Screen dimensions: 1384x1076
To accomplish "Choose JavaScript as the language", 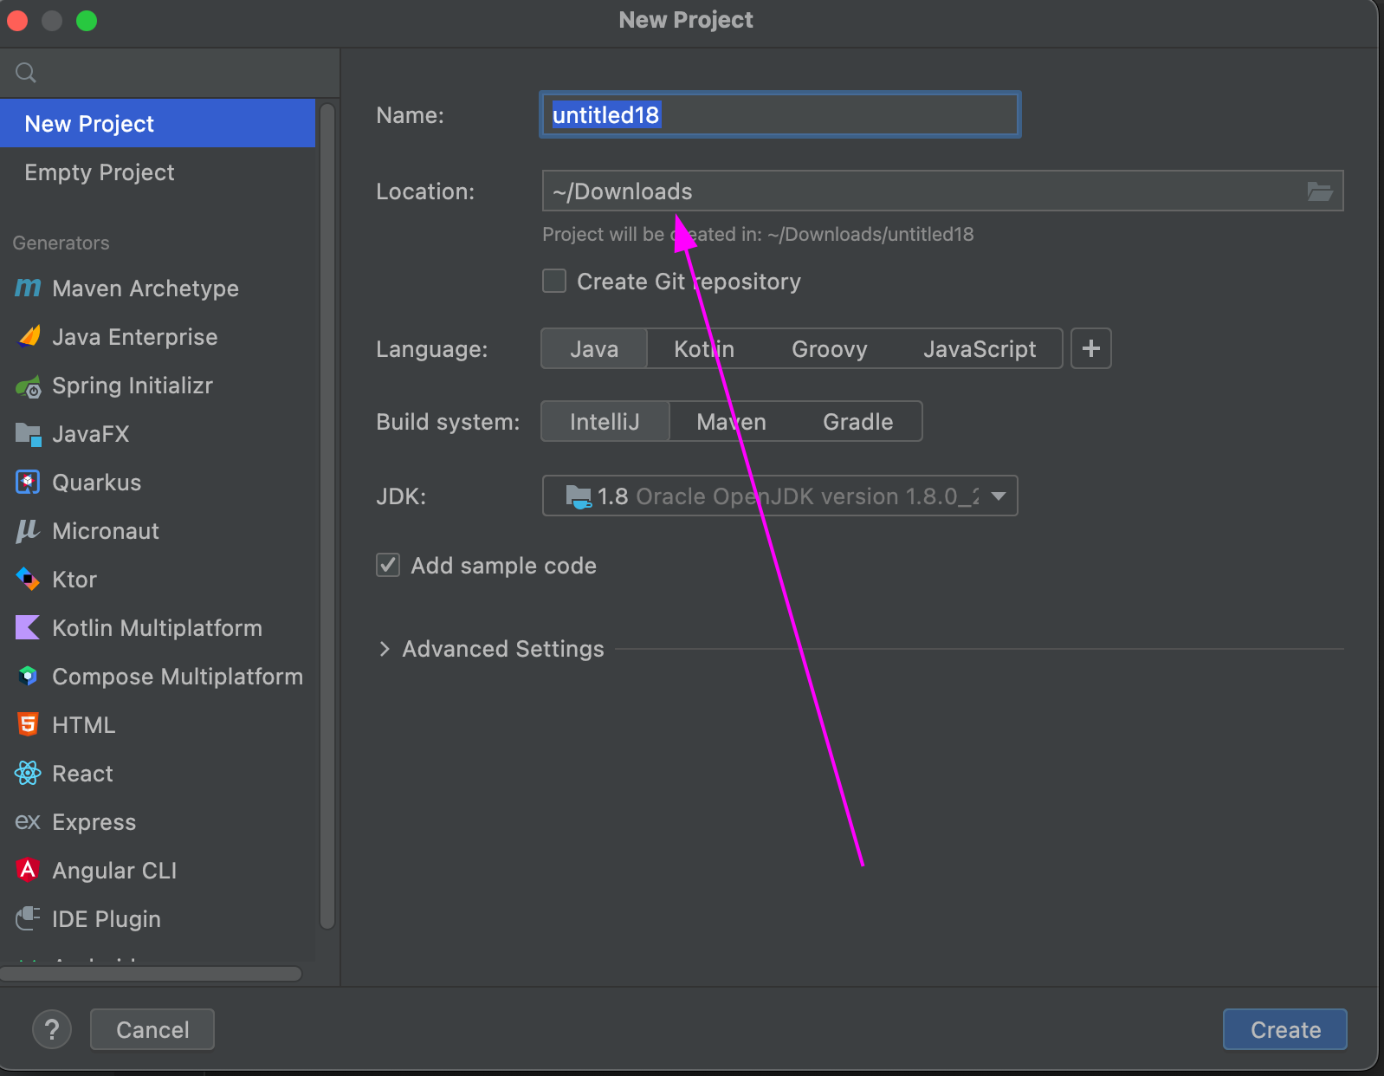I will coord(980,348).
